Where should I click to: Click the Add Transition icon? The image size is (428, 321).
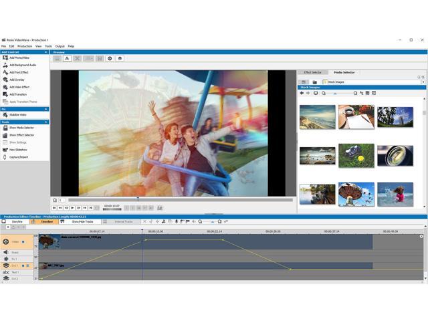click(5, 94)
